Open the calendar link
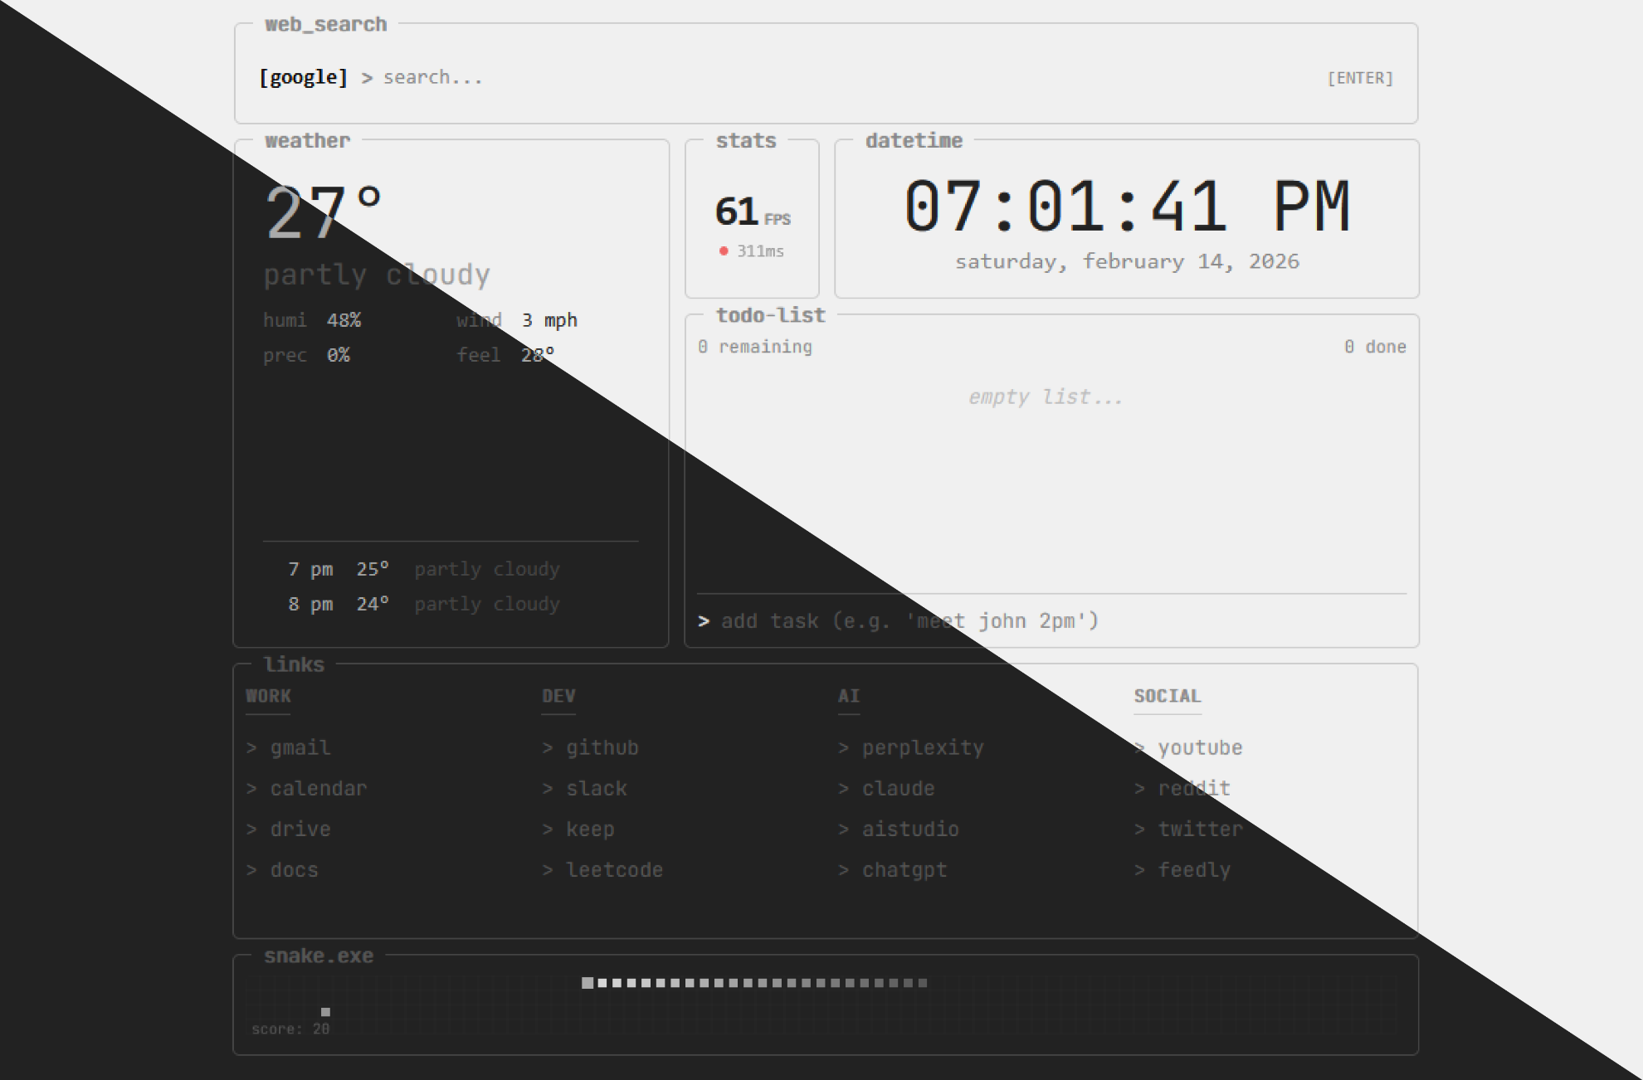The width and height of the screenshot is (1643, 1080). click(x=318, y=788)
